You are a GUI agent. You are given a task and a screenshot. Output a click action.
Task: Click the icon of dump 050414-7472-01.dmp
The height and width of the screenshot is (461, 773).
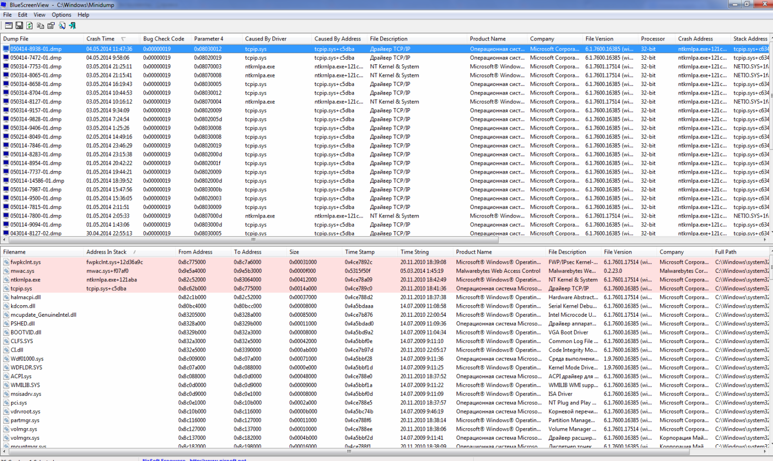(6, 58)
